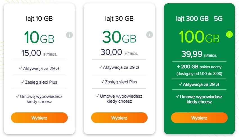
Task: Click the large 100GB data amount
Action: click(199, 37)
